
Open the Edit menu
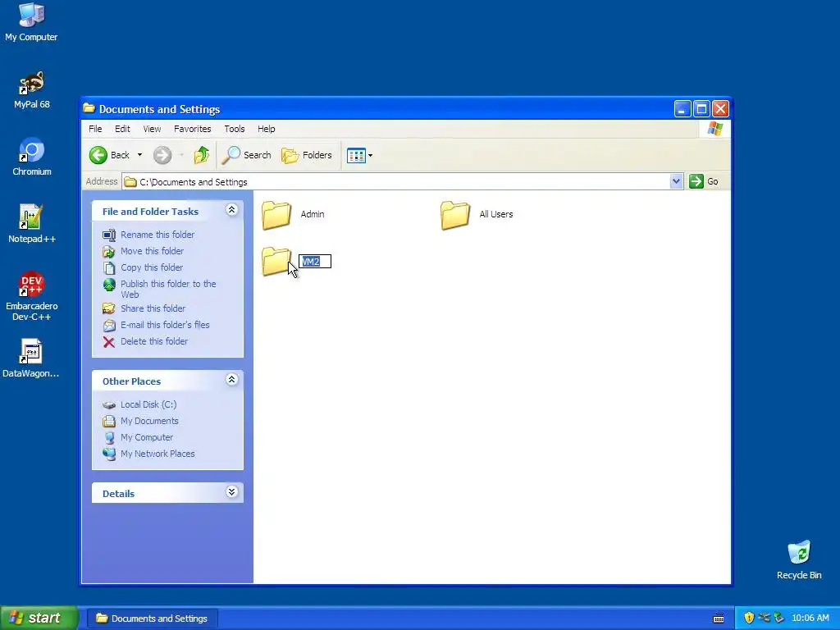[x=122, y=129]
